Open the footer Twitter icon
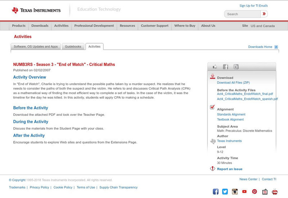288x198 pixels. pos(225,192)
